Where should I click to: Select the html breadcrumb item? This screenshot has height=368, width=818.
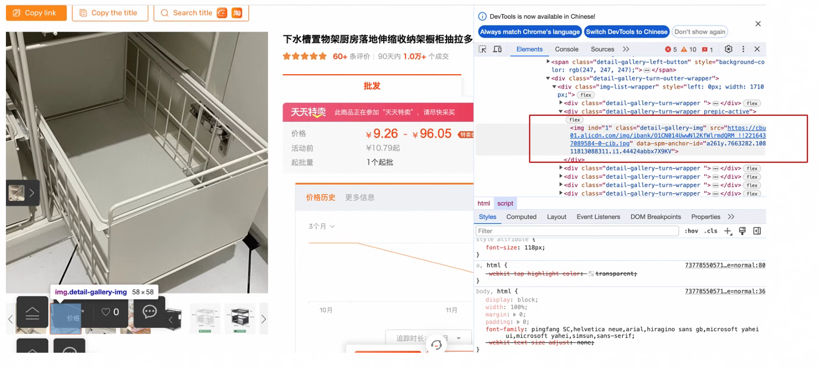click(x=484, y=203)
